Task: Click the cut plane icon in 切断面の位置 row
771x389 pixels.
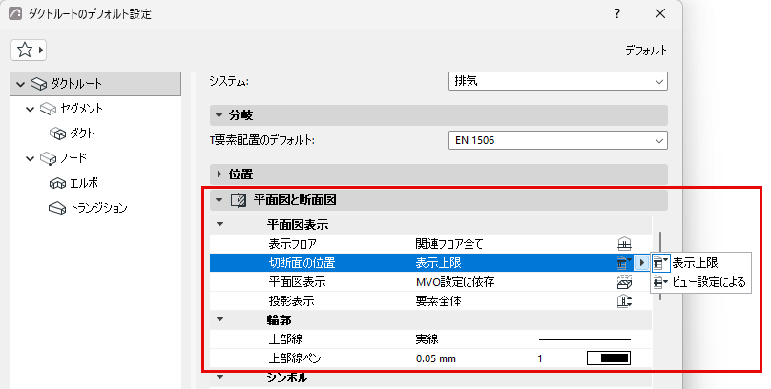Action: pyautogui.click(x=624, y=263)
